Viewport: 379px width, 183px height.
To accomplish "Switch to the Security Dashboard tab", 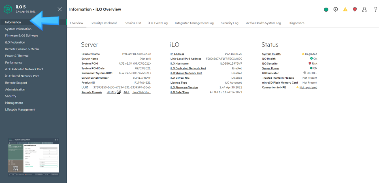I will pyautogui.click(x=104, y=23).
